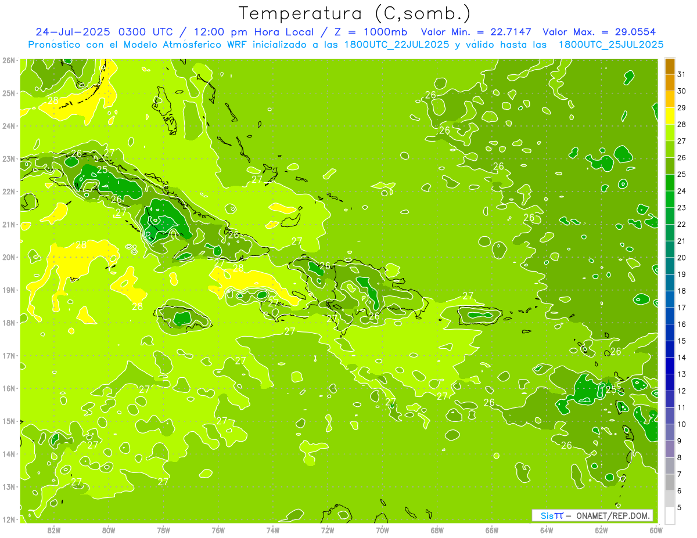Image resolution: width=697 pixels, height=538 pixels.
Task: Click the 26N latitude axis label
Action: pyautogui.click(x=9, y=60)
